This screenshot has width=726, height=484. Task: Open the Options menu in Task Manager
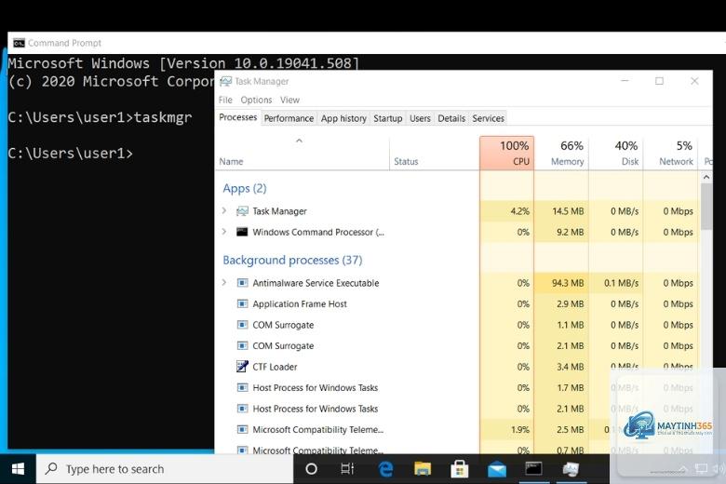pos(256,100)
